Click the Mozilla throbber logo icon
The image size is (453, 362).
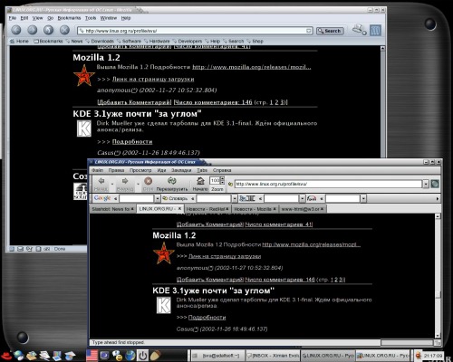pyautogui.click(x=375, y=30)
